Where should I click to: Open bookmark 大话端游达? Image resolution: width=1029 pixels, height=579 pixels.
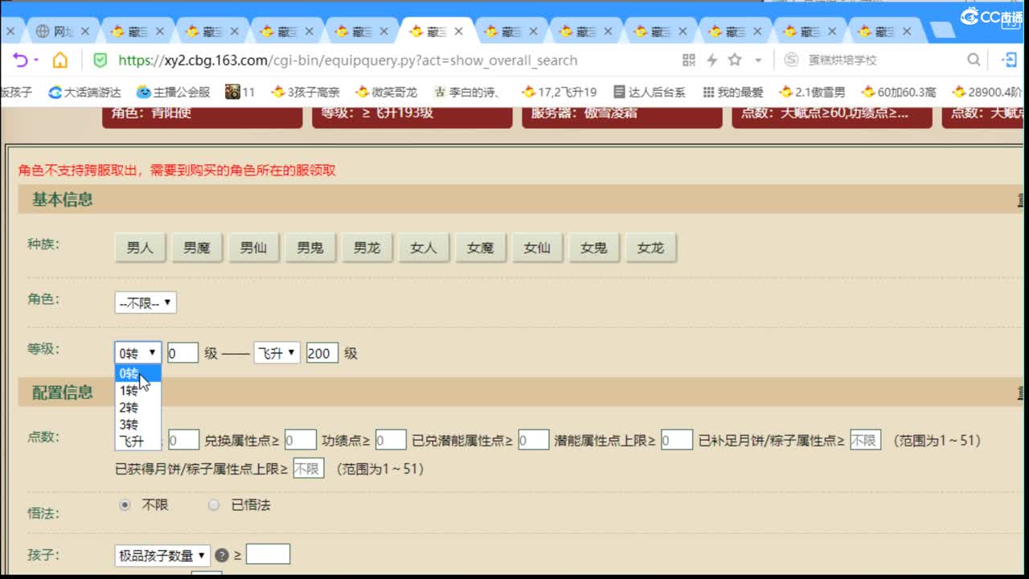[x=84, y=92]
